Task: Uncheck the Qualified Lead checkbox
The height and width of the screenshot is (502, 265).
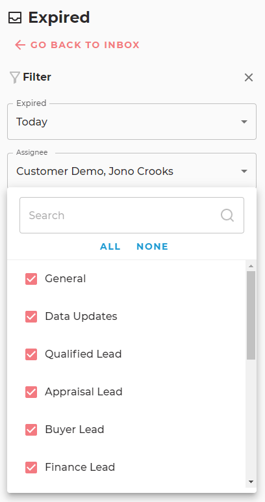Action: click(x=31, y=354)
